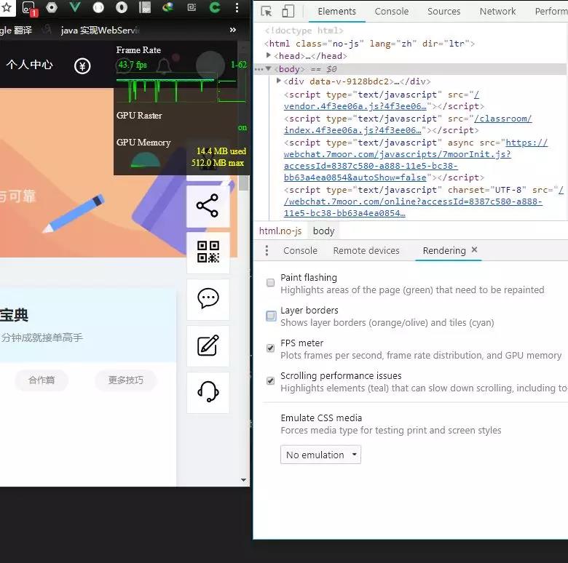Viewport: 568px width, 563px height.
Task: Open the QR code icon button
Action: [x=208, y=252]
